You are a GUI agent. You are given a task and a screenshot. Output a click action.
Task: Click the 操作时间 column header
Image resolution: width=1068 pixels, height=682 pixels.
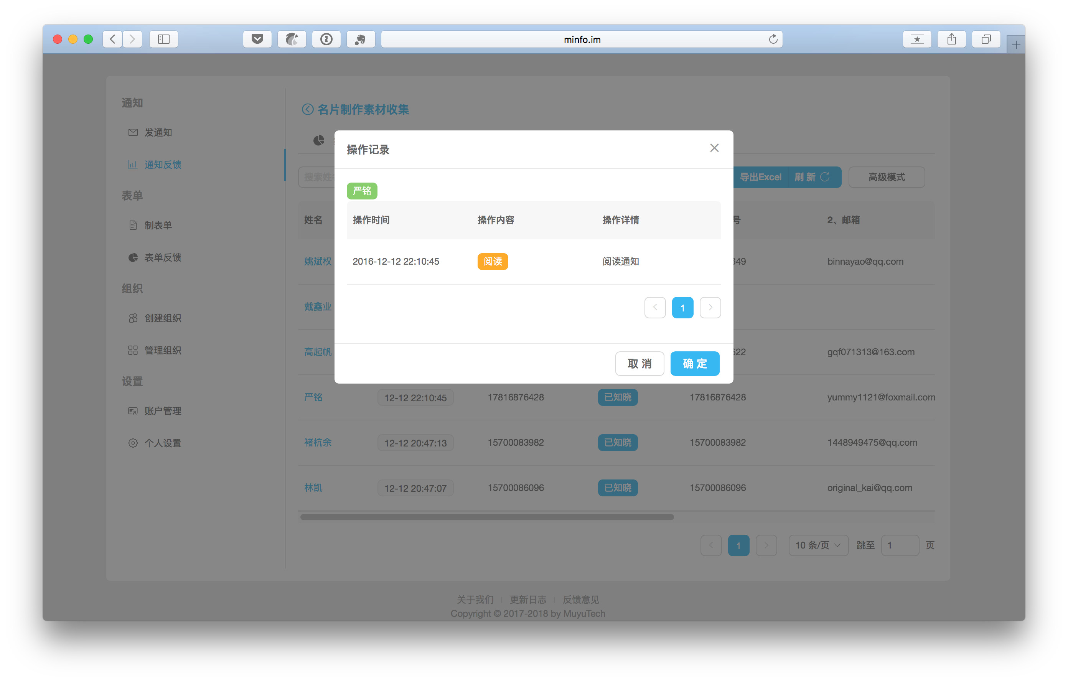coord(371,220)
